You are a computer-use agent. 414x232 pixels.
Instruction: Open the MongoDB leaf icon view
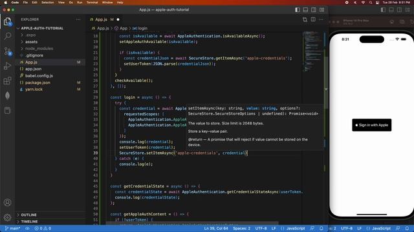point(7,95)
